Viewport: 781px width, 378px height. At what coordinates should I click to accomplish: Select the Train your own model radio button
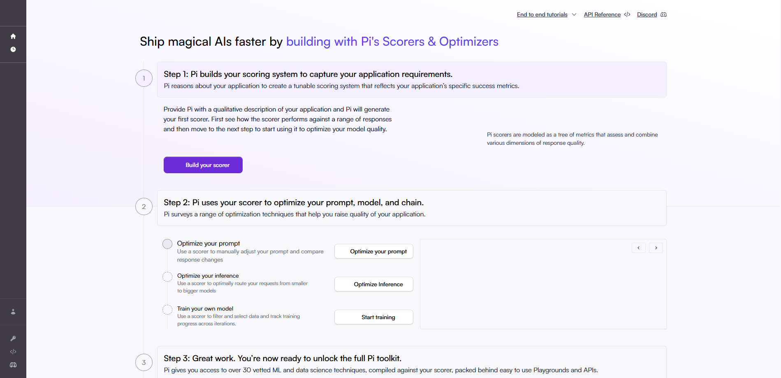167,309
